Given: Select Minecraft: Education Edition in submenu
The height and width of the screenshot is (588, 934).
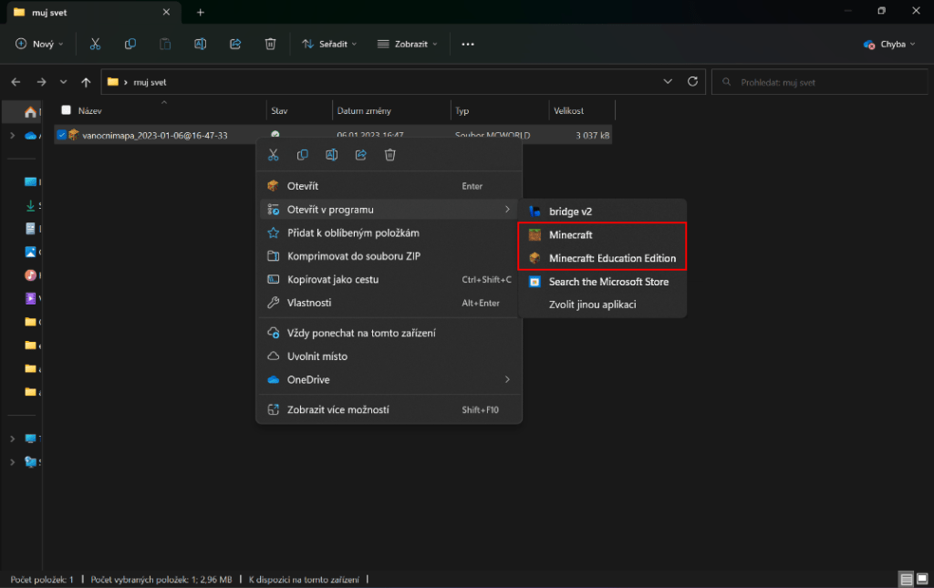Looking at the screenshot, I should tap(612, 258).
